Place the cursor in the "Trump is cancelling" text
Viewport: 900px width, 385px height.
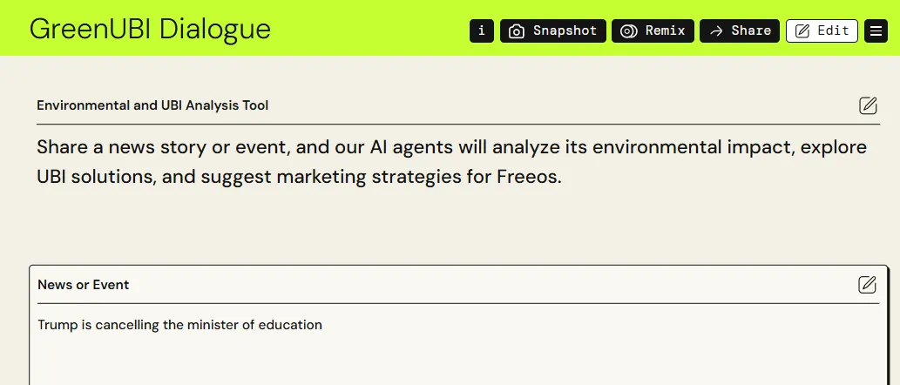(x=179, y=325)
